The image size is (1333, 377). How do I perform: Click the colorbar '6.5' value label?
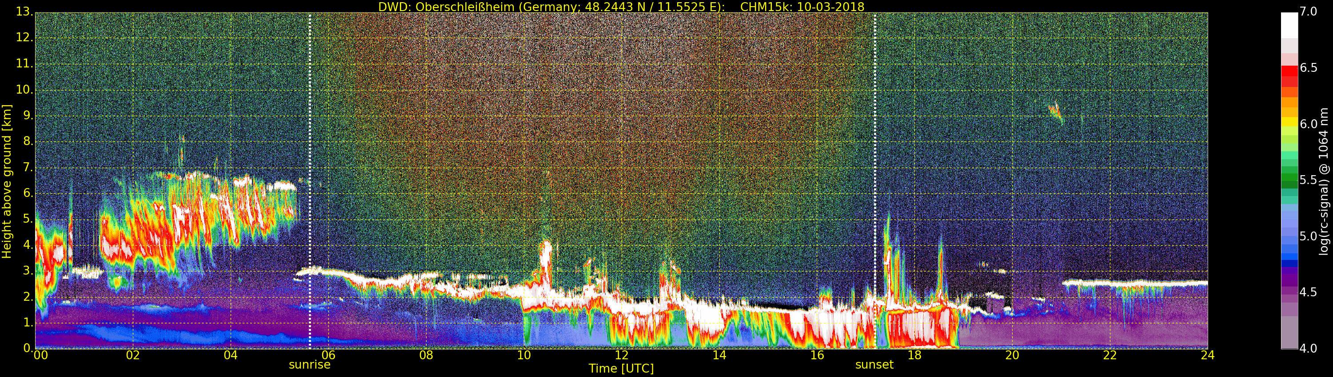(1309, 68)
